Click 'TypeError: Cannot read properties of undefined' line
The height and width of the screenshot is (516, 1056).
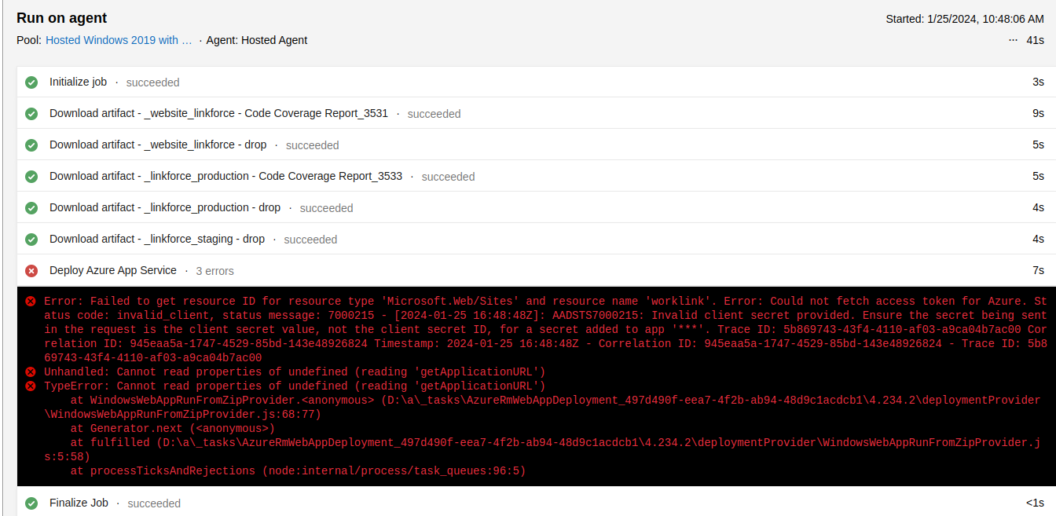pos(295,386)
